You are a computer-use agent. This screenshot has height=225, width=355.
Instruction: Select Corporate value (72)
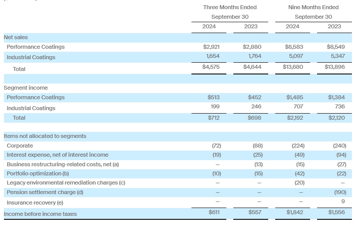coord(216,146)
